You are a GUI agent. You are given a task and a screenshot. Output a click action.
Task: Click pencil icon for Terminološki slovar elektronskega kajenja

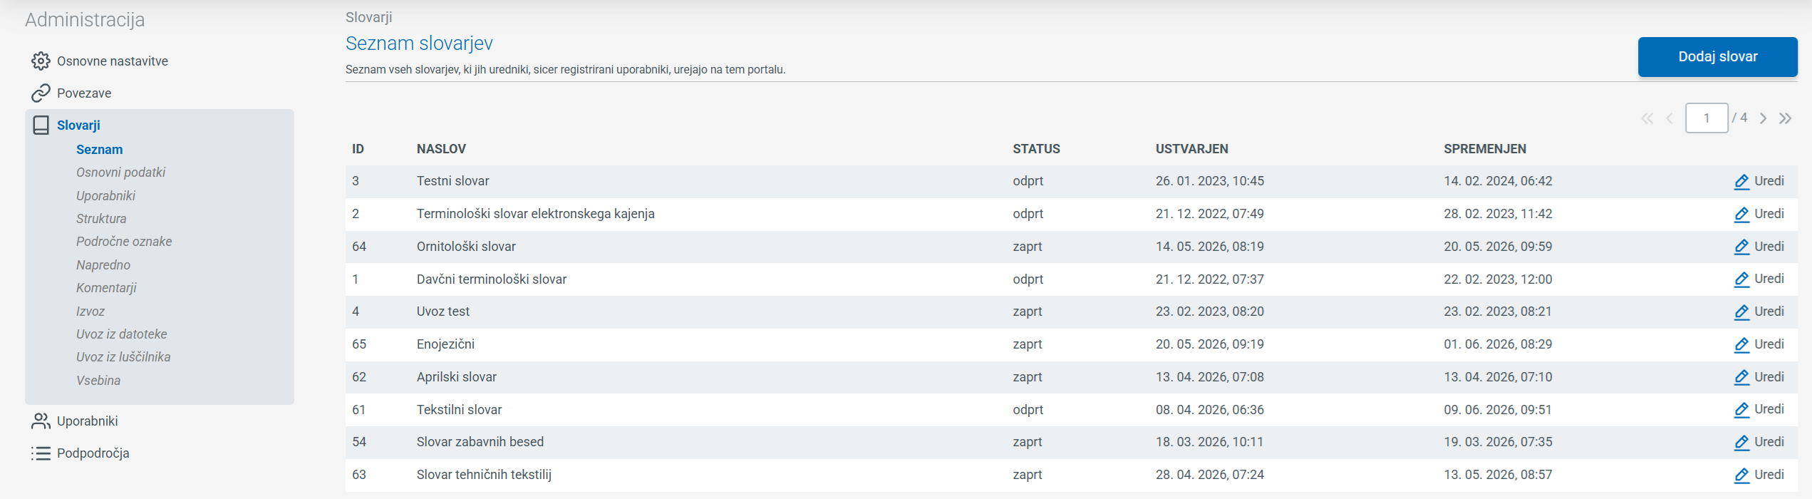[x=1741, y=215]
